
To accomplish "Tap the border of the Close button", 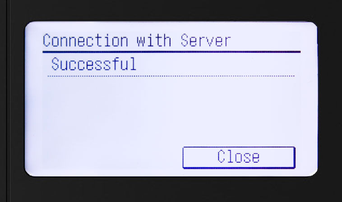I will click(239, 168).
